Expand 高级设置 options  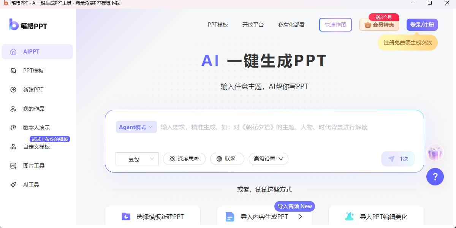point(268,159)
